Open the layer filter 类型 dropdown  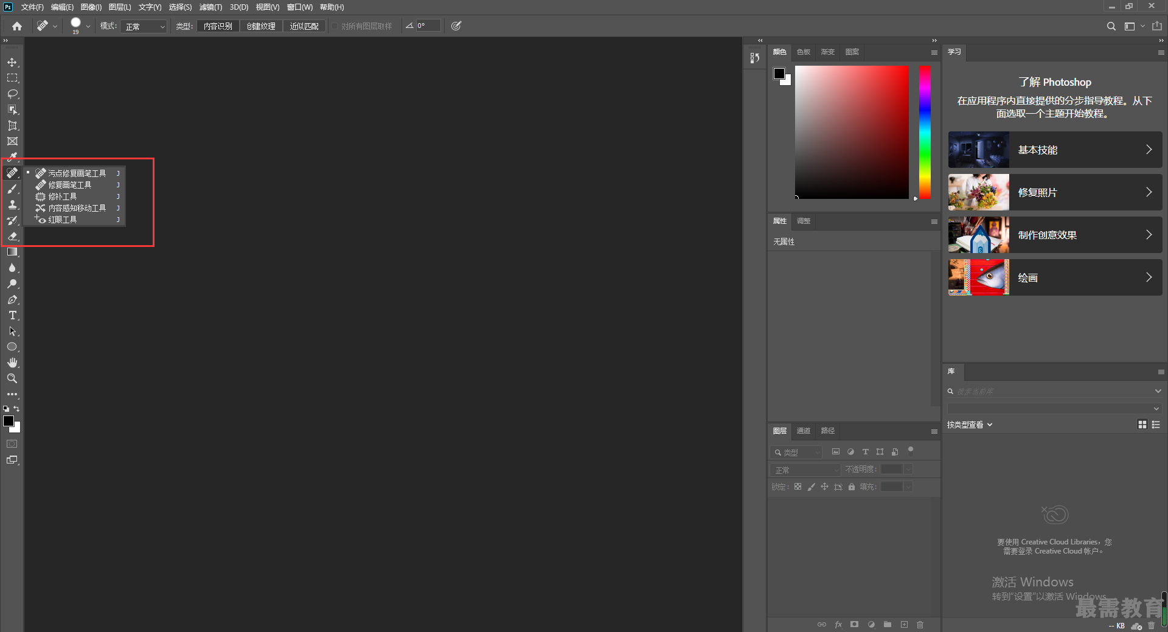pyautogui.click(x=796, y=452)
